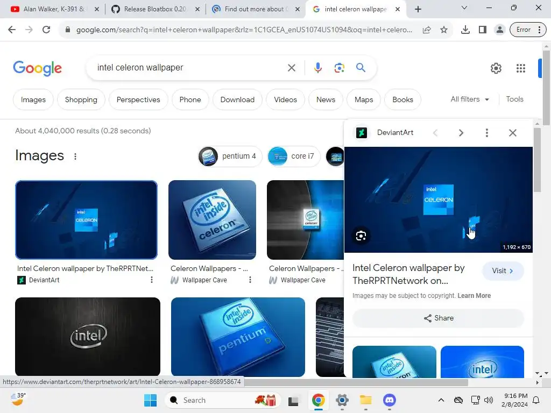The height and width of the screenshot is (413, 551).
Task: Select Videos search filter
Action: point(285,99)
